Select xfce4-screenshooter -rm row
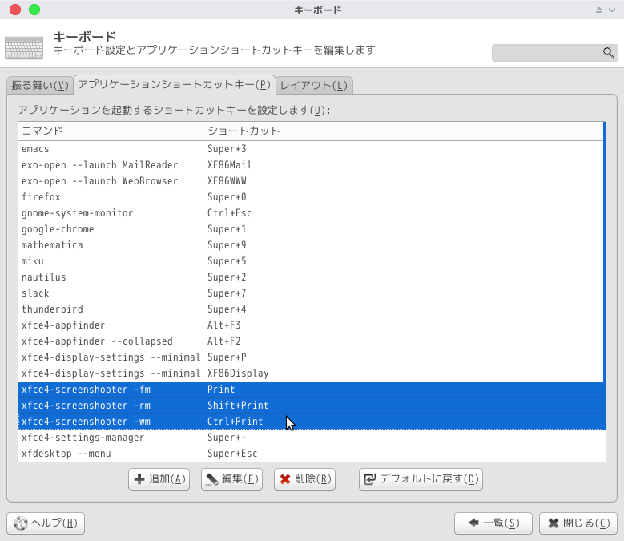The width and height of the screenshot is (624, 541). click(312, 406)
